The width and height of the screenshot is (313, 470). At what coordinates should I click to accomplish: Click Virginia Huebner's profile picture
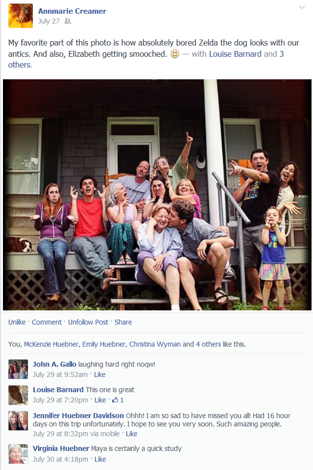click(18, 454)
